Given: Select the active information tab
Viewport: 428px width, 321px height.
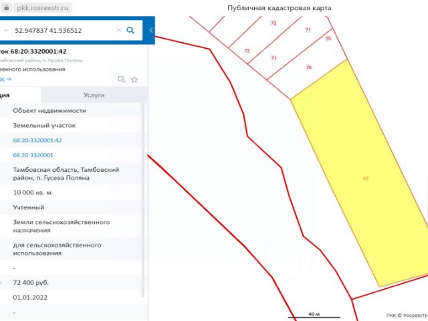Looking at the screenshot, I should 19,95.
